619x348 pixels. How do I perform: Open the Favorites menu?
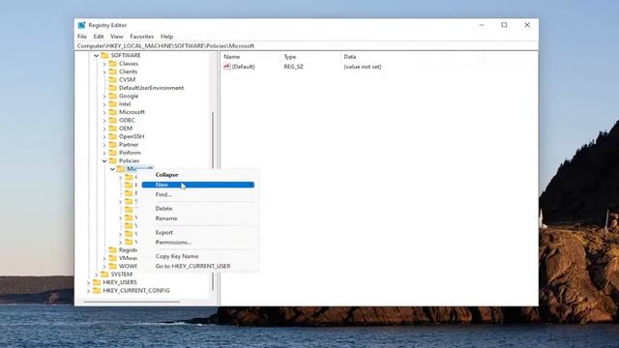tap(142, 37)
